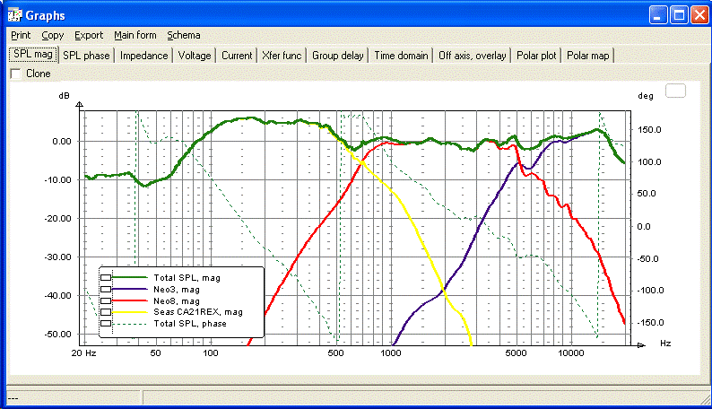Enable the Clone checkbox
Viewport: 712px width, 409px height.
[x=16, y=74]
